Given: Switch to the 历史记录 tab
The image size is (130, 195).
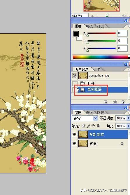Looking at the screenshot, I should tap(81, 69).
